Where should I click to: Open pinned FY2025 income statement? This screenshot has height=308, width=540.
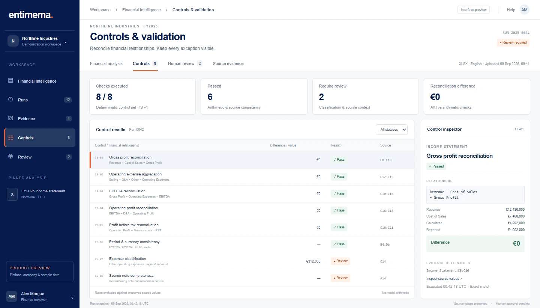tap(40, 194)
